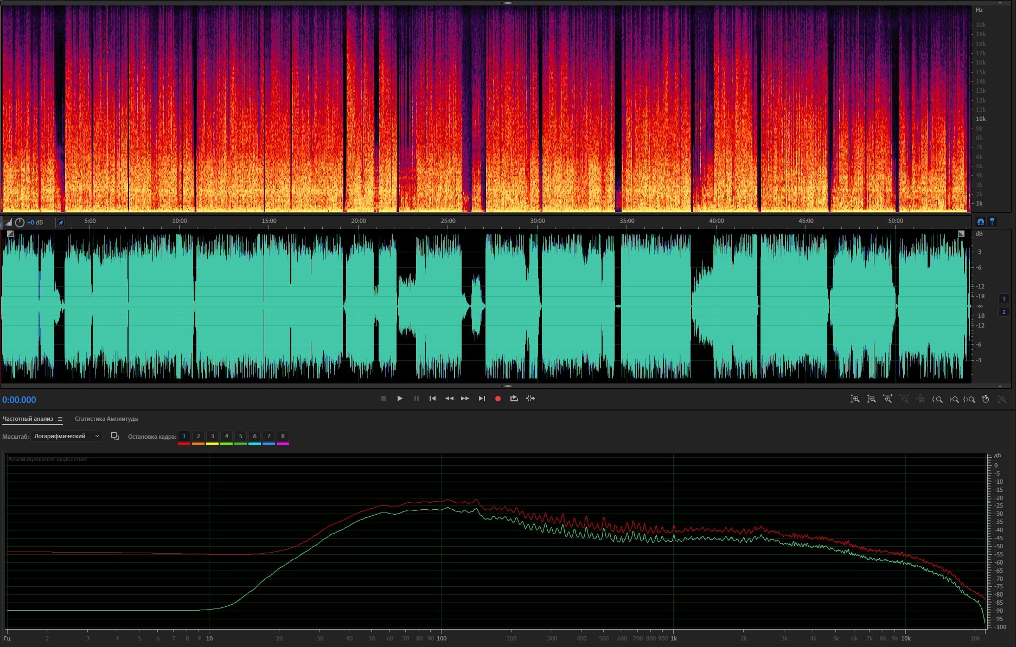Pin the HUD volume overlay
Screen dimensions: 1016x647
61,222
